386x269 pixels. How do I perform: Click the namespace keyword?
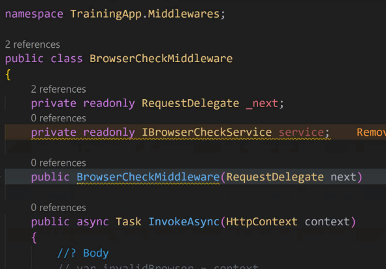pyautogui.click(x=34, y=14)
